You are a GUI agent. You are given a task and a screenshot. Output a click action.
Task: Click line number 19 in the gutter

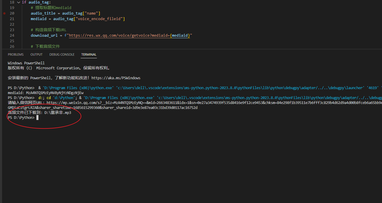12,8
